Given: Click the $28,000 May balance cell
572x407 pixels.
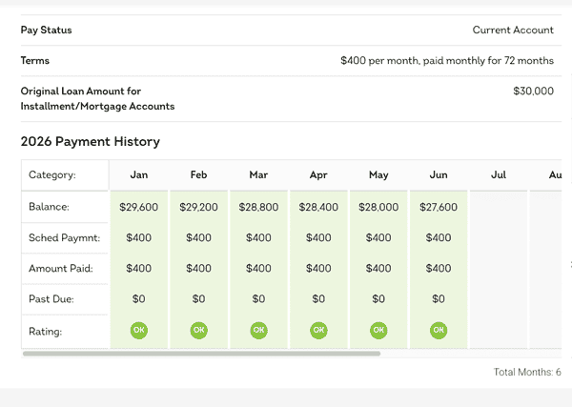Looking at the screenshot, I should [378, 207].
